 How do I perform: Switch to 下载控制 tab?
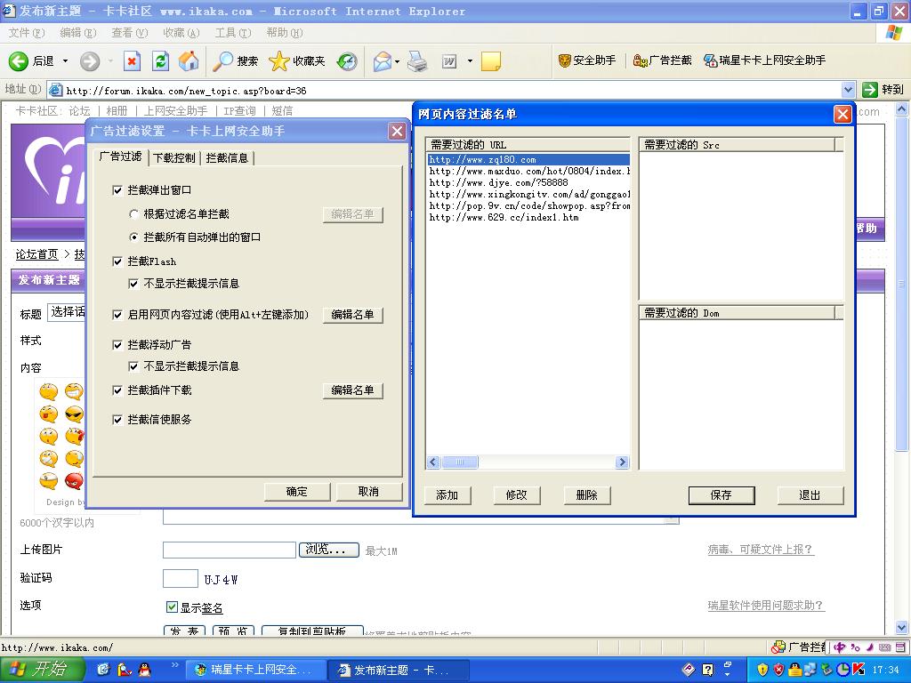(174, 158)
